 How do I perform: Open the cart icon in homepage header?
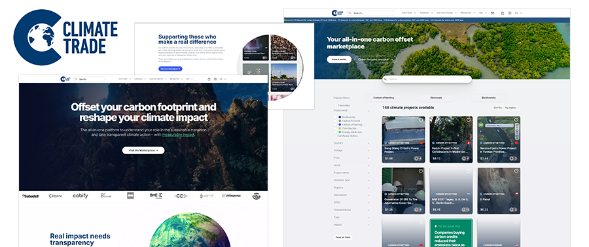tap(209, 79)
